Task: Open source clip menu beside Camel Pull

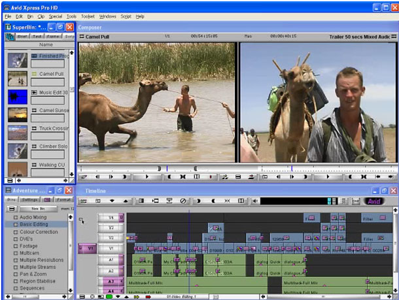Action: (82, 37)
